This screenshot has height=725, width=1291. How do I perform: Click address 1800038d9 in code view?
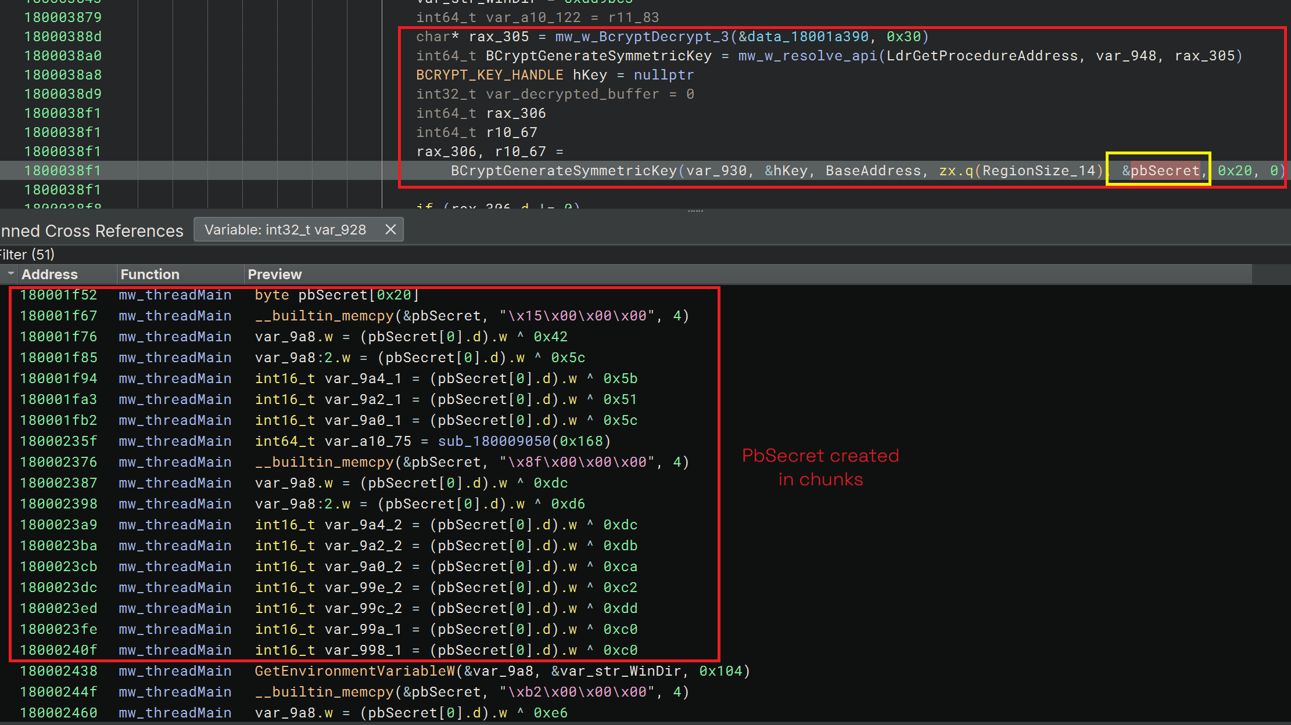point(63,94)
